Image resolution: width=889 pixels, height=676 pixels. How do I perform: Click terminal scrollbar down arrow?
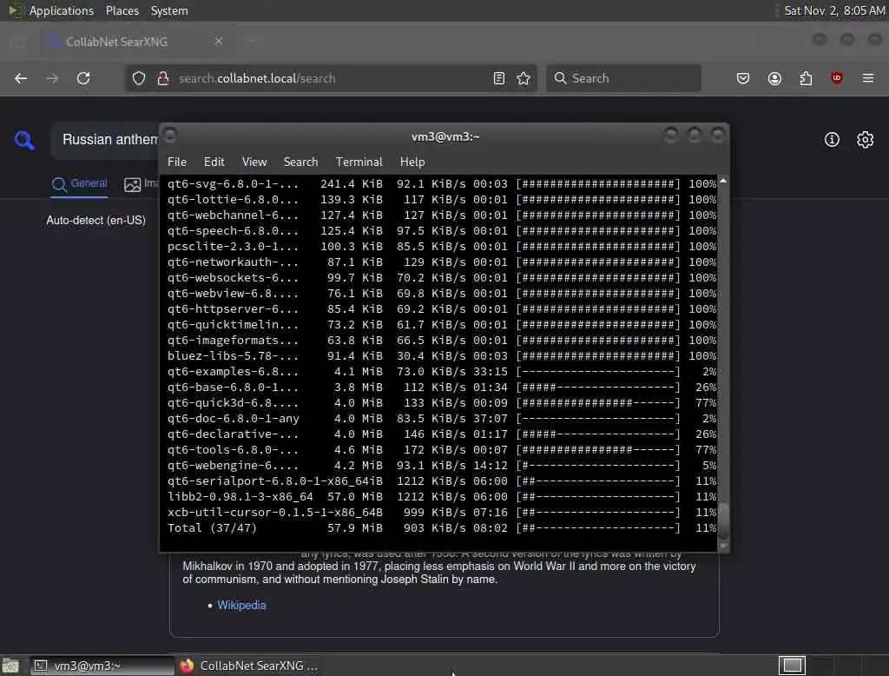pyautogui.click(x=723, y=546)
